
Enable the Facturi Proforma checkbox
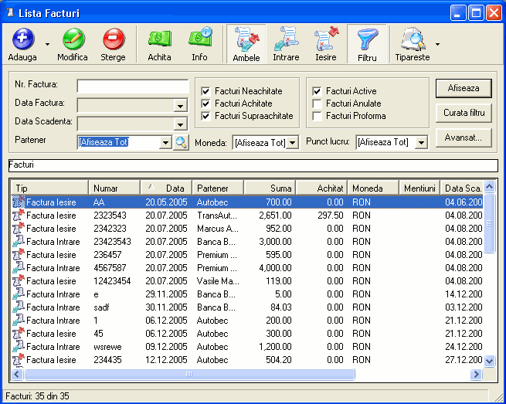tap(317, 116)
